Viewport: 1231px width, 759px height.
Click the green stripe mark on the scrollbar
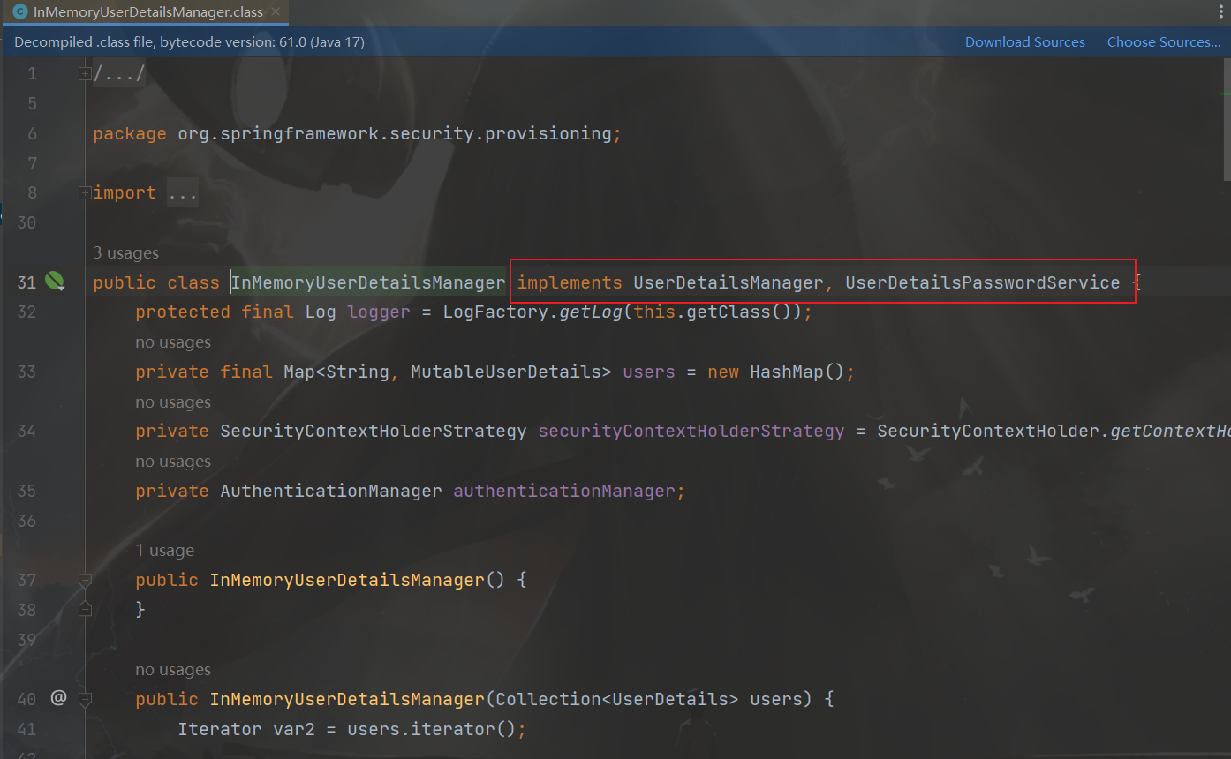[x=1225, y=94]
